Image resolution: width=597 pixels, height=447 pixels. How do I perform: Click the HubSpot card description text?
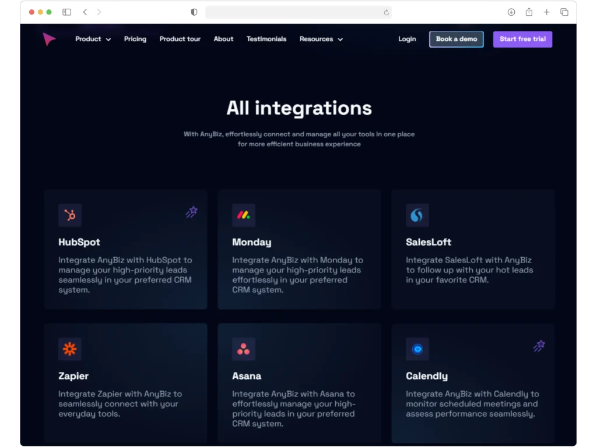point(125,275)
